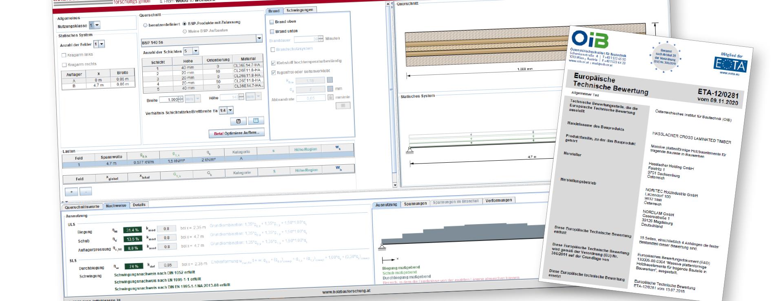783x301 pixels.
Task: Click the Beta! Optimiere Aufbau button
Action: [237, 133]
